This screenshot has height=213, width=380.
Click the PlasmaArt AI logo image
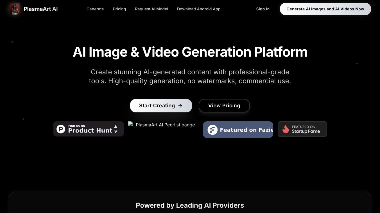[x=15, y=9]
